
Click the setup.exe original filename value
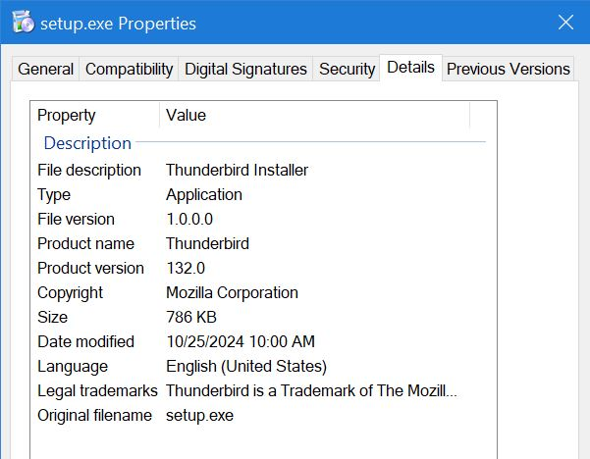(x=200, y=416)
